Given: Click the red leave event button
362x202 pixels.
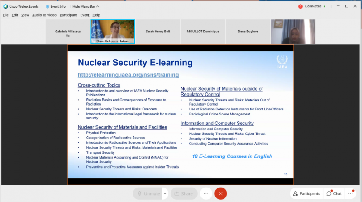Looking at the screenshot, I should pyautogui.click(x=220, y=194).
